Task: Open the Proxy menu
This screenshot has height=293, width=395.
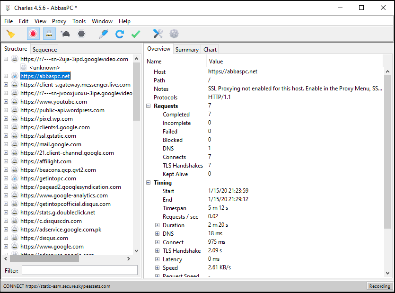Action: click(x=59, y=21)
